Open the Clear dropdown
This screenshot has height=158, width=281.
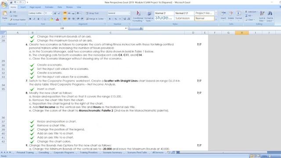[250, 20]
